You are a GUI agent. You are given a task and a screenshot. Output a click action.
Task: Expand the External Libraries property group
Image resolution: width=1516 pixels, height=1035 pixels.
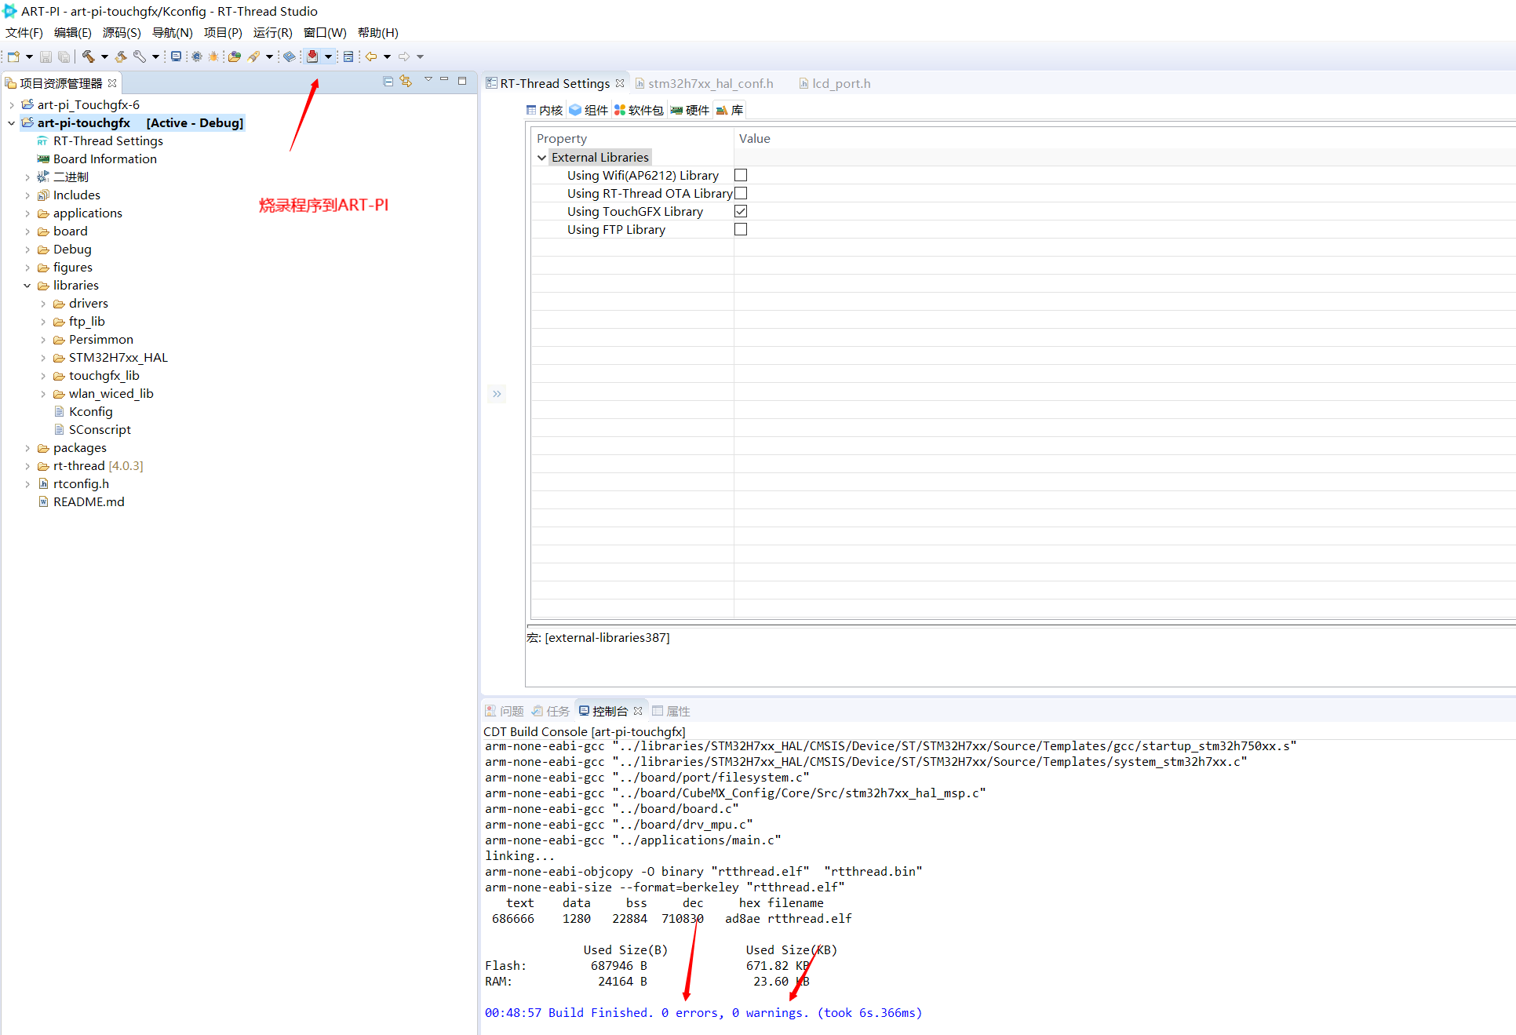(541, 157)
